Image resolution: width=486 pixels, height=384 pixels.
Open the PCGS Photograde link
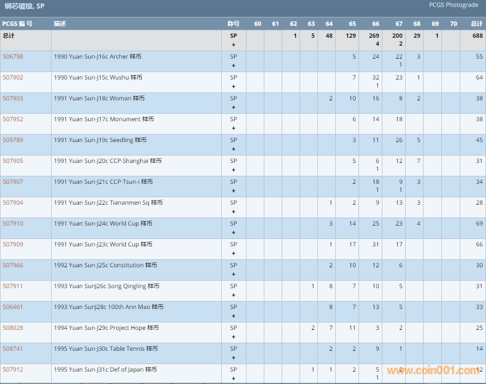(454, 5)
